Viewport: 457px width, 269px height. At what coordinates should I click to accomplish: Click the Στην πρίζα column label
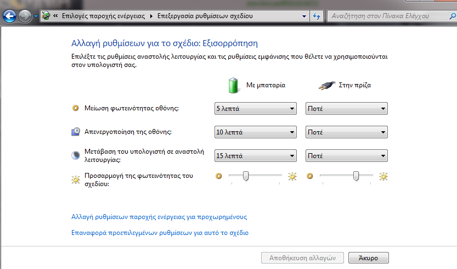355,85
